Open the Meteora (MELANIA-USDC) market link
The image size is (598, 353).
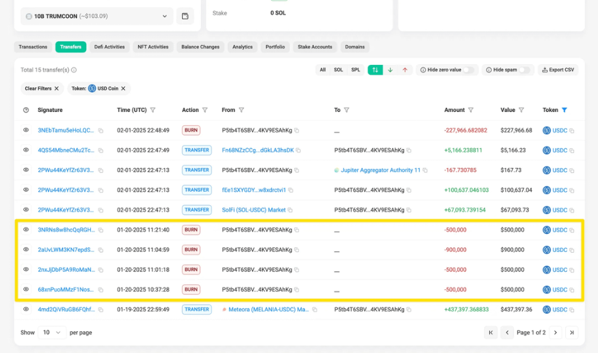(x=268, y=310)
